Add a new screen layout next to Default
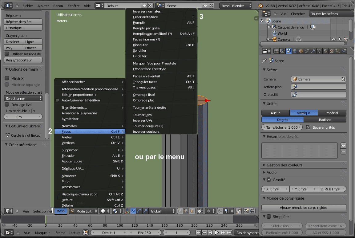 144,6
